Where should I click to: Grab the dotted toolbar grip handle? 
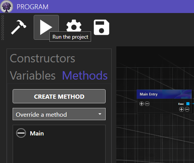click(3, 27)
